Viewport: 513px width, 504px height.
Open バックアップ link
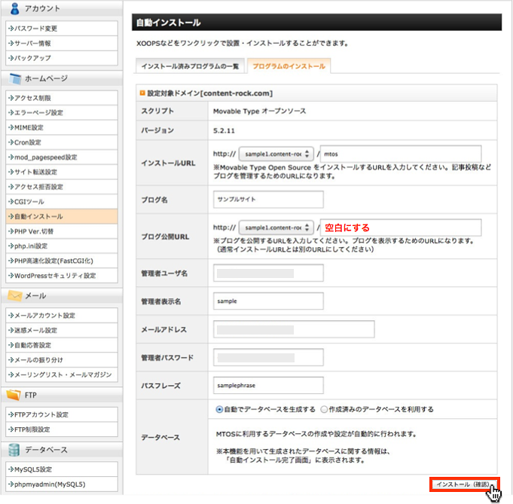pos(62,58)
